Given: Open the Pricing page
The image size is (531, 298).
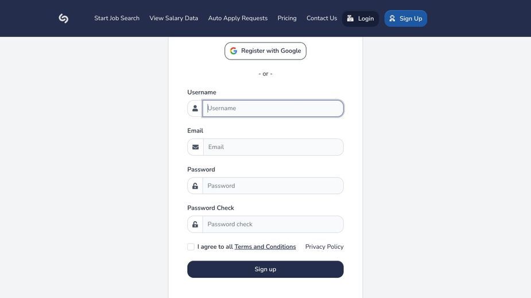Looking at the screenshot, I should pos(287,18).
